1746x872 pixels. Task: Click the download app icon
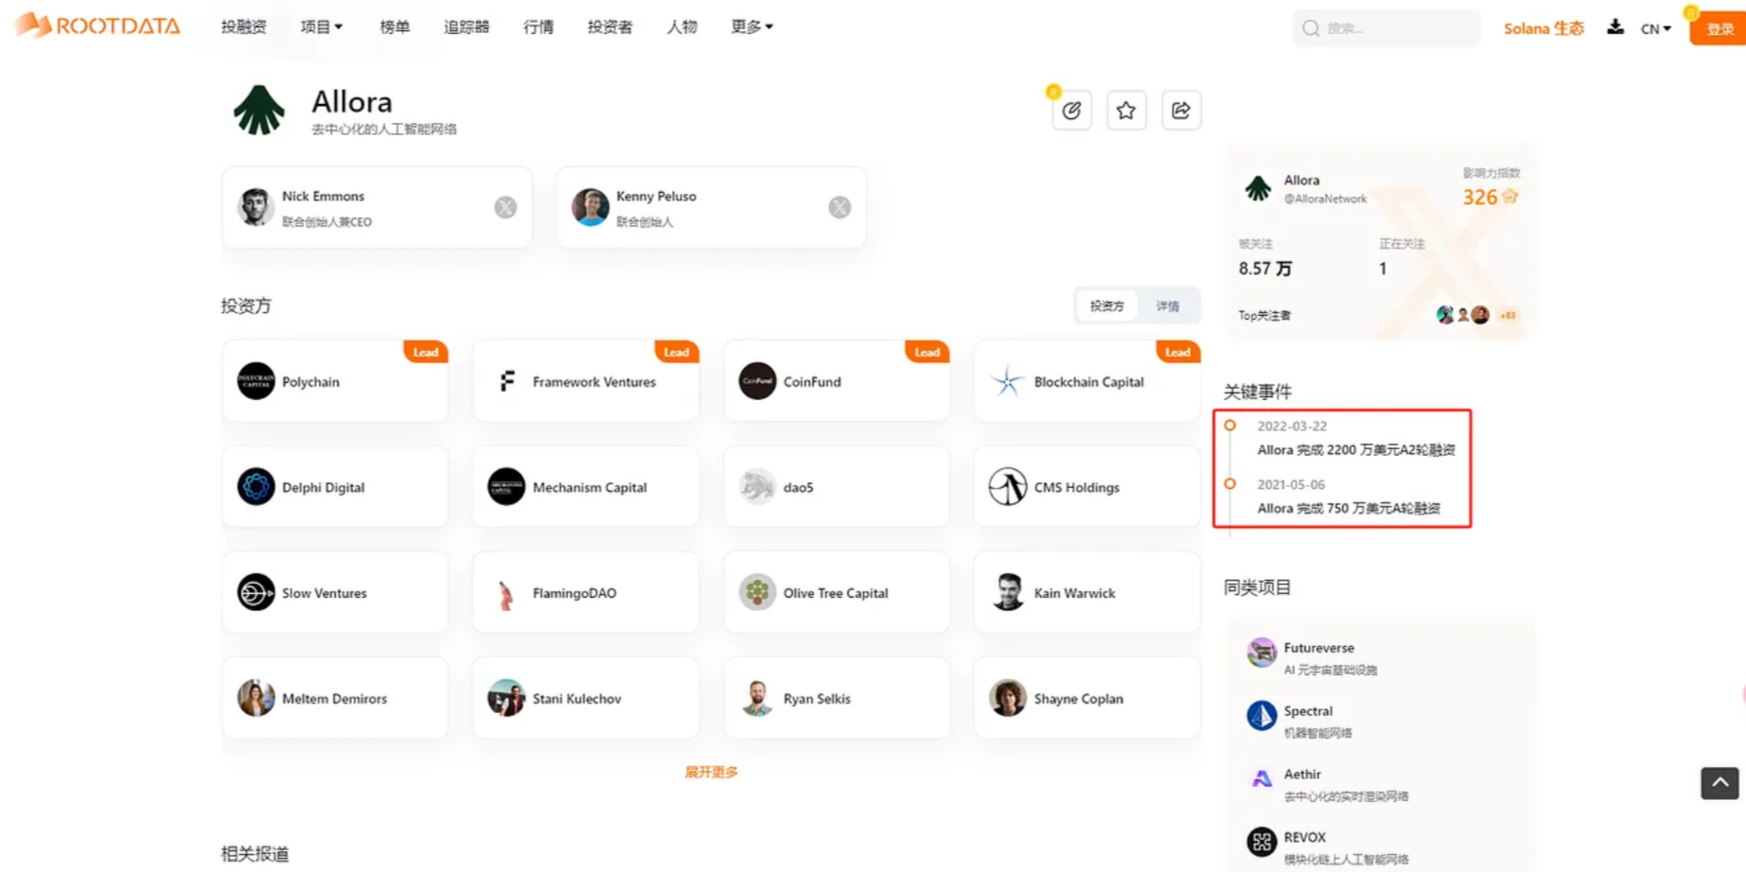1615,27
